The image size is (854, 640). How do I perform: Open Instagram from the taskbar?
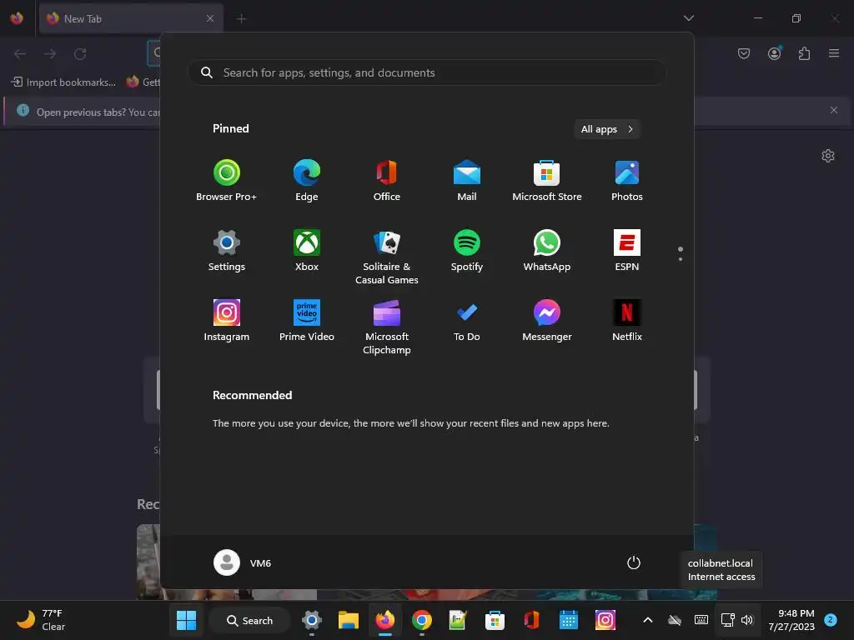click(x=605, y=620)
